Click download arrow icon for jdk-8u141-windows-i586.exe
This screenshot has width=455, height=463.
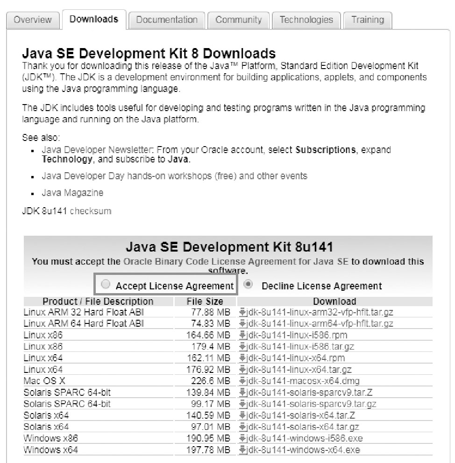pos(243,438)
